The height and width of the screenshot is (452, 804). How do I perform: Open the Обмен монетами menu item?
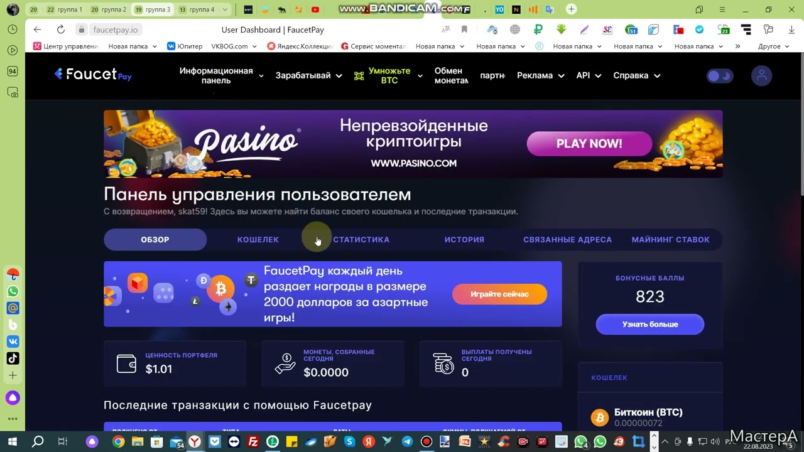click(451, 75)
